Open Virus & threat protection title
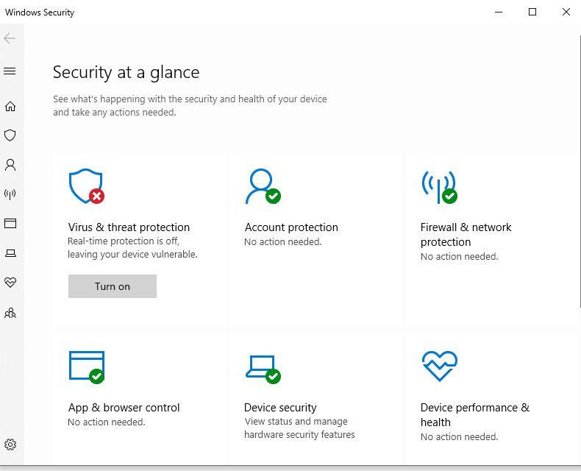Image resolution: width=581 pixels, height=471 pixels. (129, 227)
